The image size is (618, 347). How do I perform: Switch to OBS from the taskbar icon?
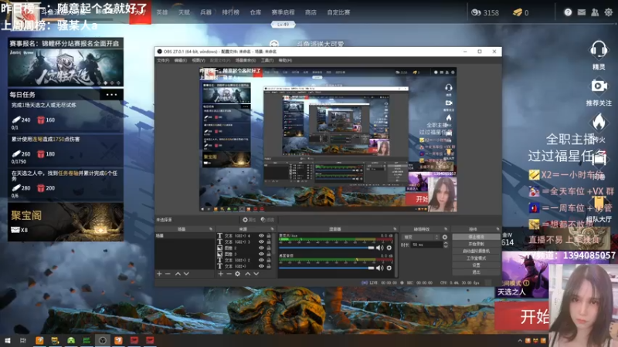103,340
